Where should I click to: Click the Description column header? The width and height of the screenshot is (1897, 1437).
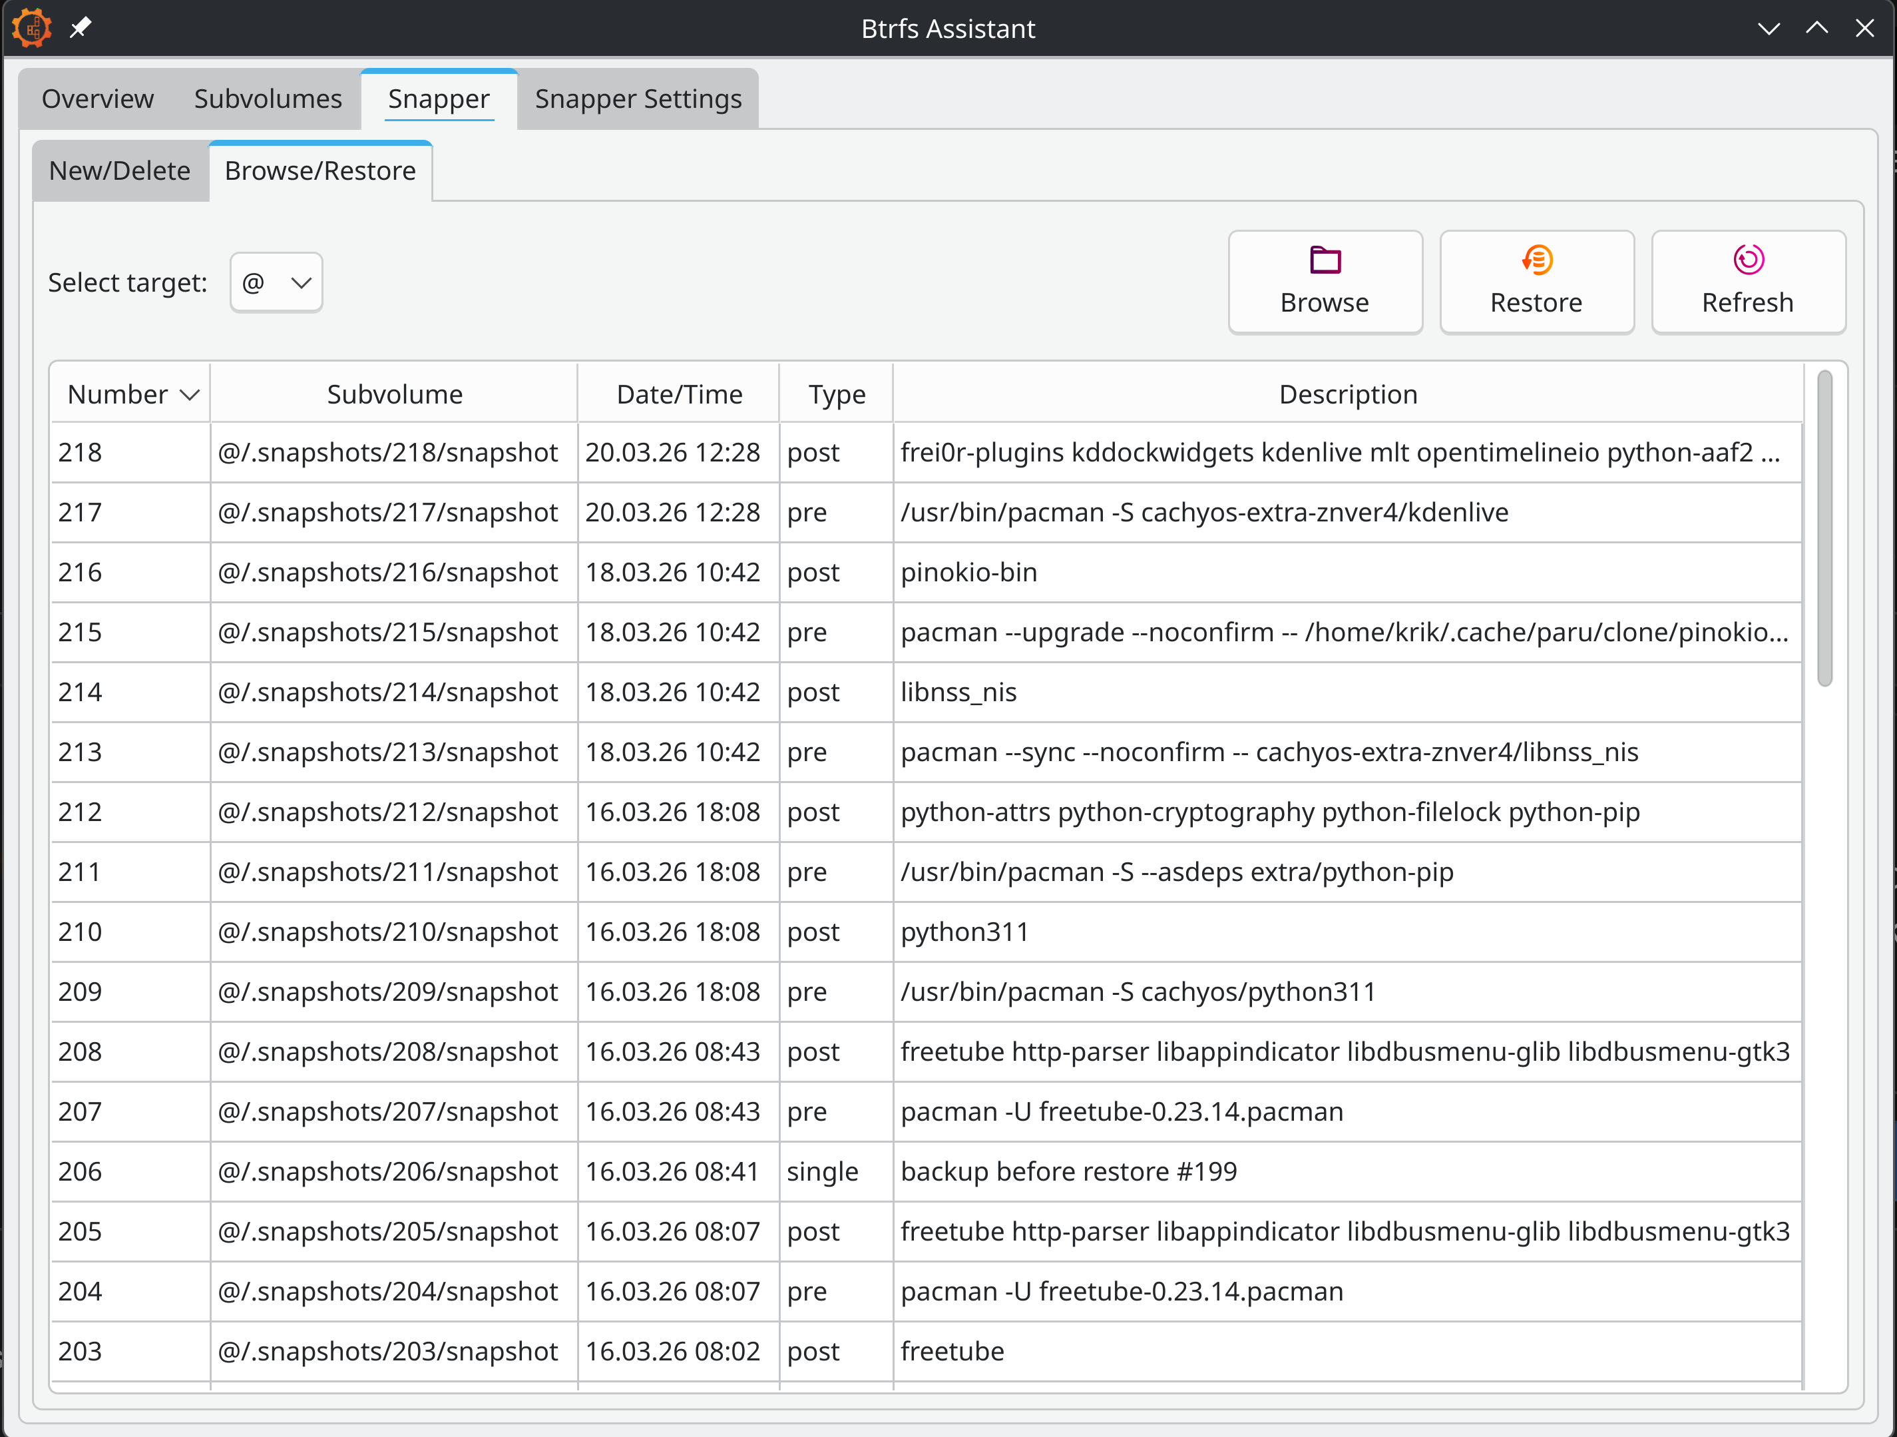1347,395
